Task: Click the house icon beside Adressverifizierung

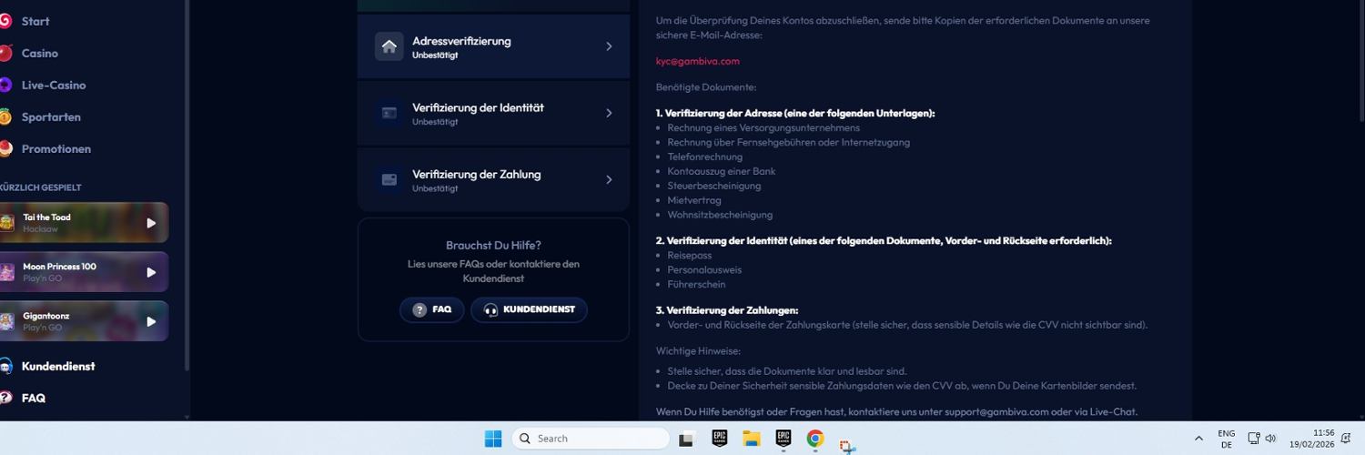Action: (x=389, y=46)
